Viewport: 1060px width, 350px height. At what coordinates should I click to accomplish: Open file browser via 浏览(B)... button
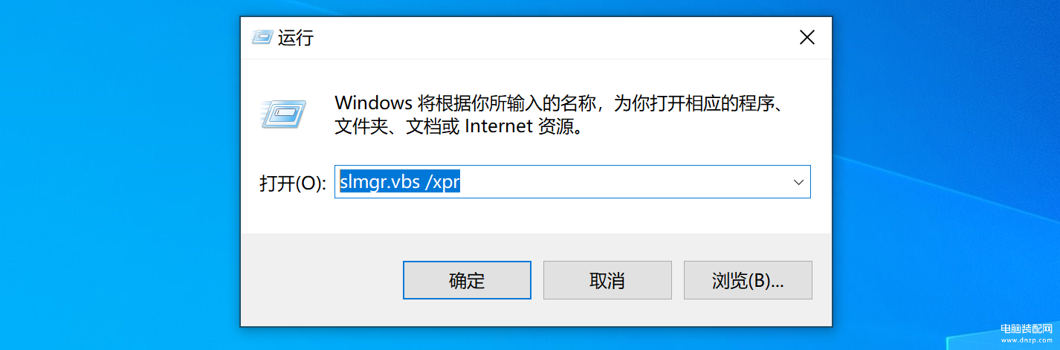point(748,280)
